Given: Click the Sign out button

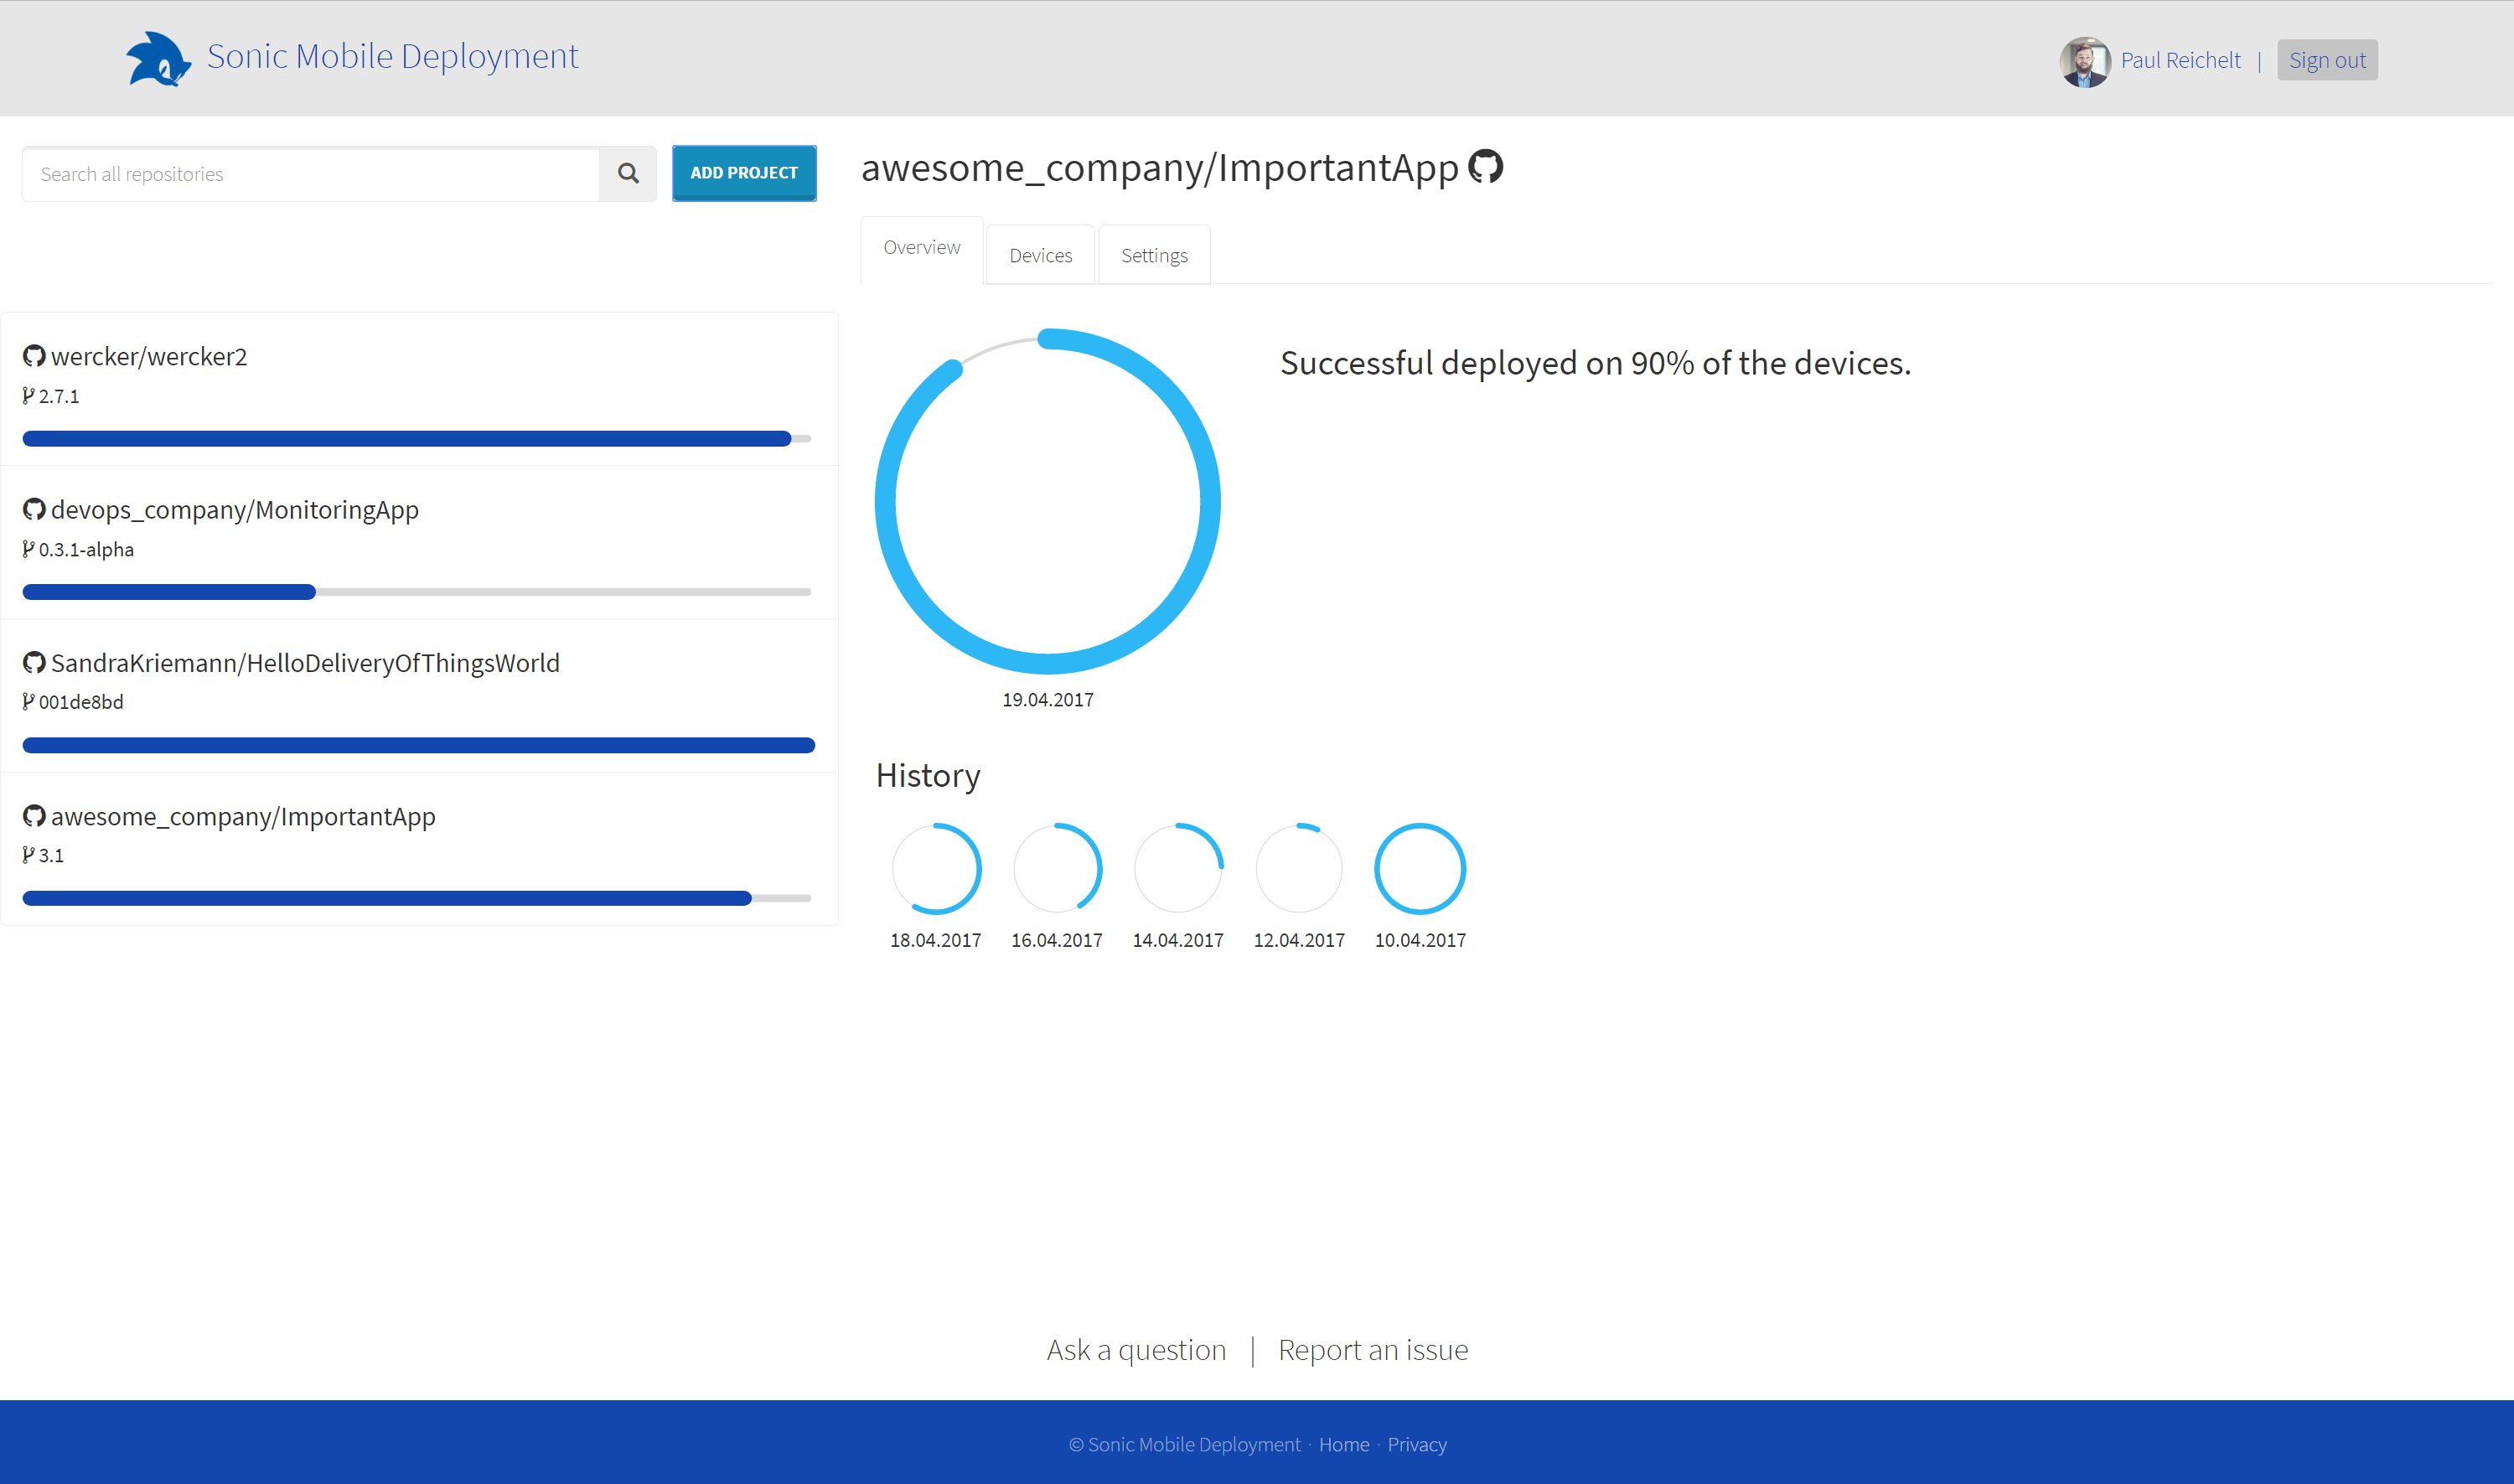Looking at the screenshot, I should pyautogui.click(x=2326, y=61).
